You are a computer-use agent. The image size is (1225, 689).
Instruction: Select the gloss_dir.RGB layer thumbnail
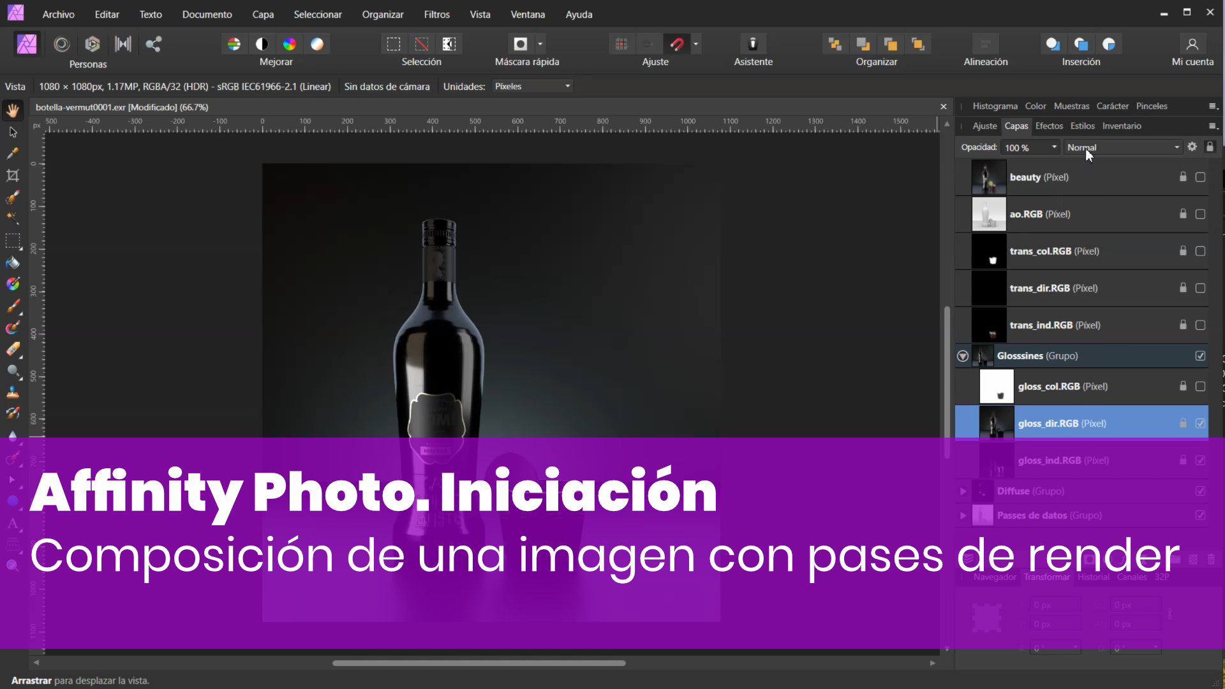click(996, 424)
